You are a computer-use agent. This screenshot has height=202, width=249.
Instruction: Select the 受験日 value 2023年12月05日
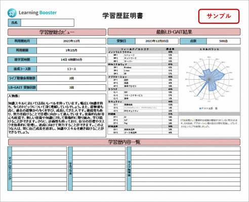pyautogui.click(x=157, y=41)
